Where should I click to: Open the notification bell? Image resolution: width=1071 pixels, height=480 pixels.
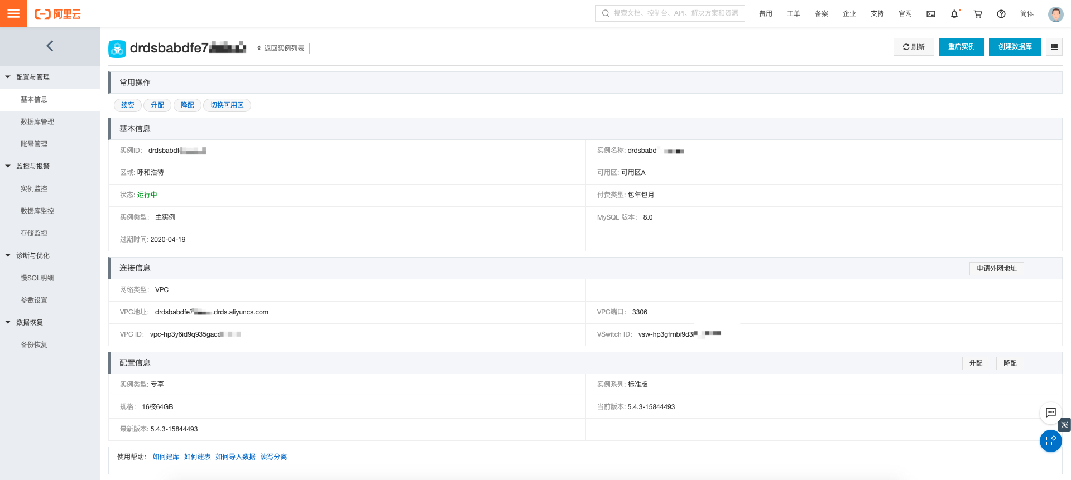click(954, 14)
